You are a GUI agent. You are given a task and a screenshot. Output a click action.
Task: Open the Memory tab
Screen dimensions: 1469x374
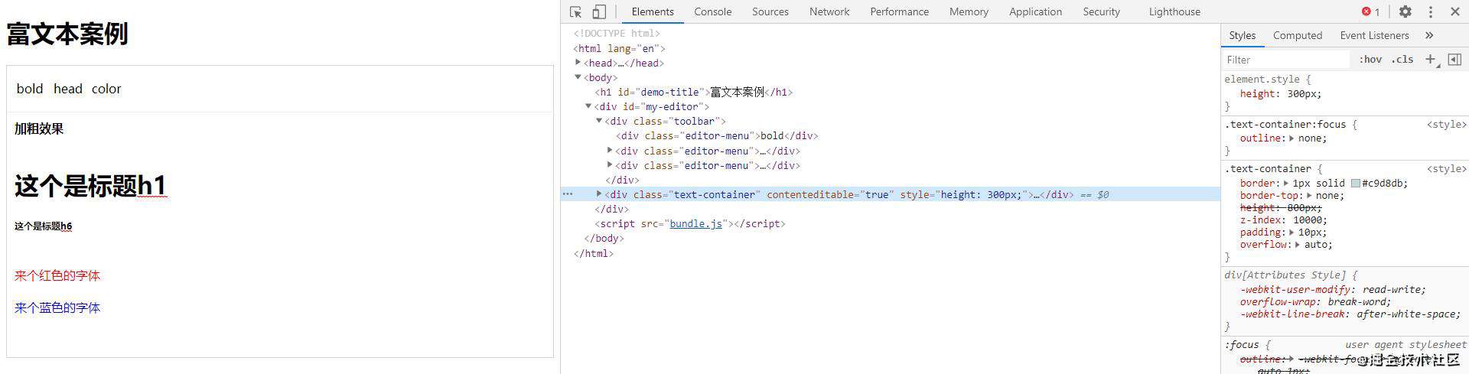(x=969, y=11)
